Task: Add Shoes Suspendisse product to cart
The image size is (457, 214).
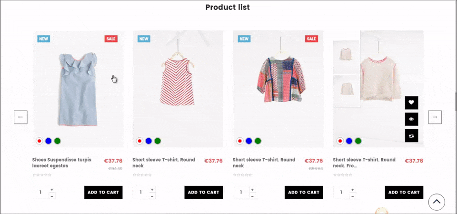Action: click(x=103, y=193)
